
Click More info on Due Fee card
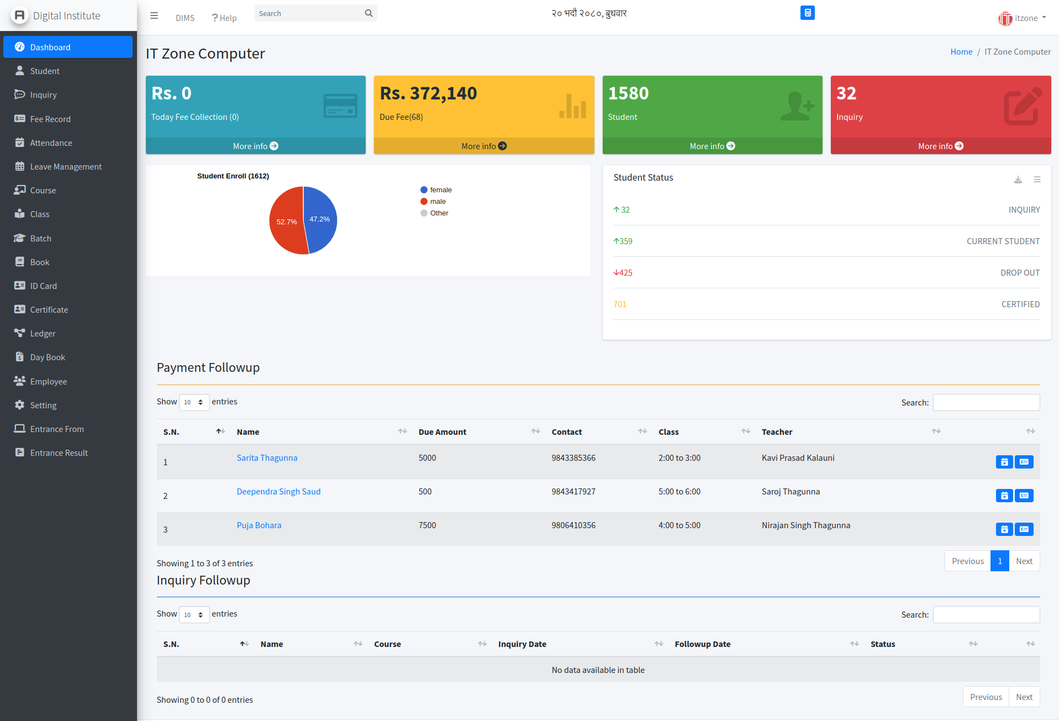(x=484, y=146)
